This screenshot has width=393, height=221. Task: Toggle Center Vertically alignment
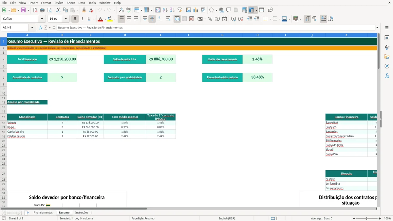point(152,19)
